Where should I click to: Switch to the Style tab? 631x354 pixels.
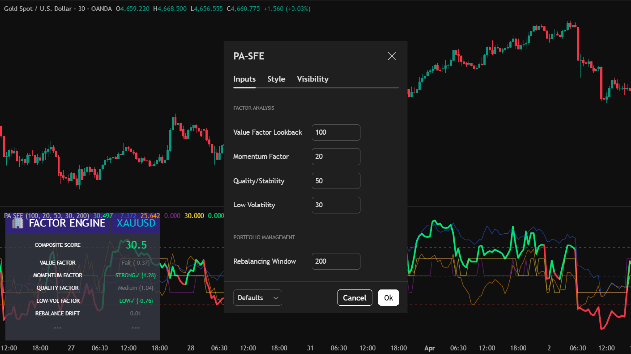click(x=276, y=79)
